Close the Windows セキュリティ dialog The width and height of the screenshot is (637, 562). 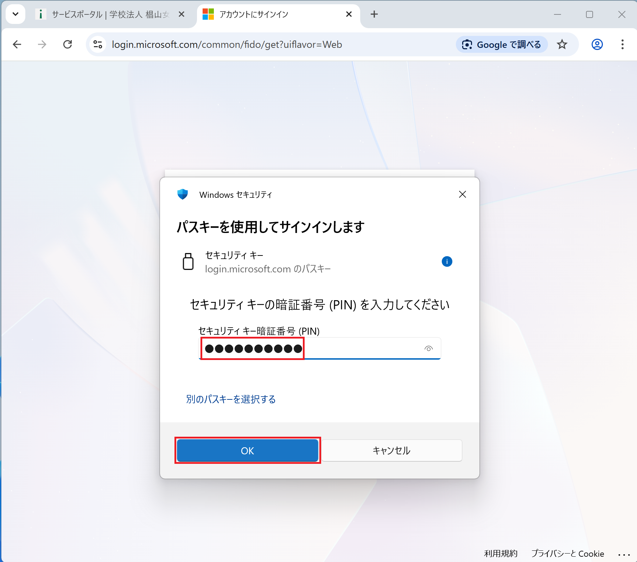[x=462, y=194]
